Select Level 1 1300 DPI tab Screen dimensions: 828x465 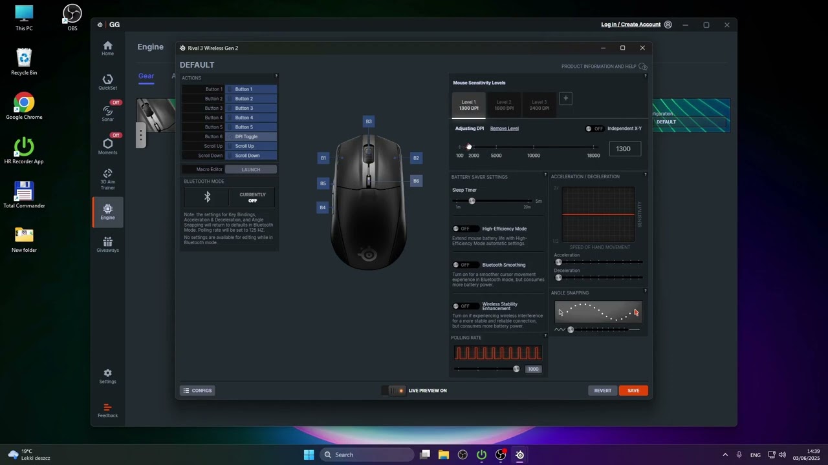coord(468,105)
